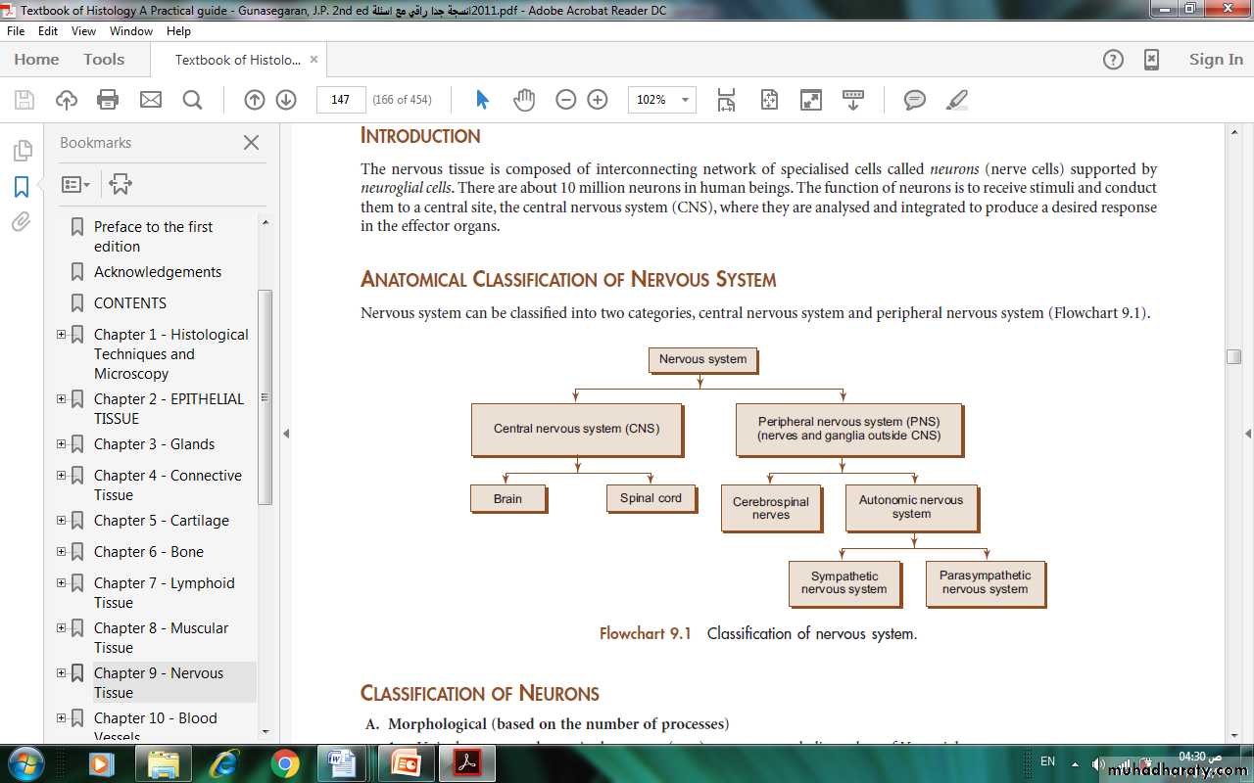Click the document vertical scrollbar thumb
Viewport: 1254px width, 783px height.
(1233, 357)
